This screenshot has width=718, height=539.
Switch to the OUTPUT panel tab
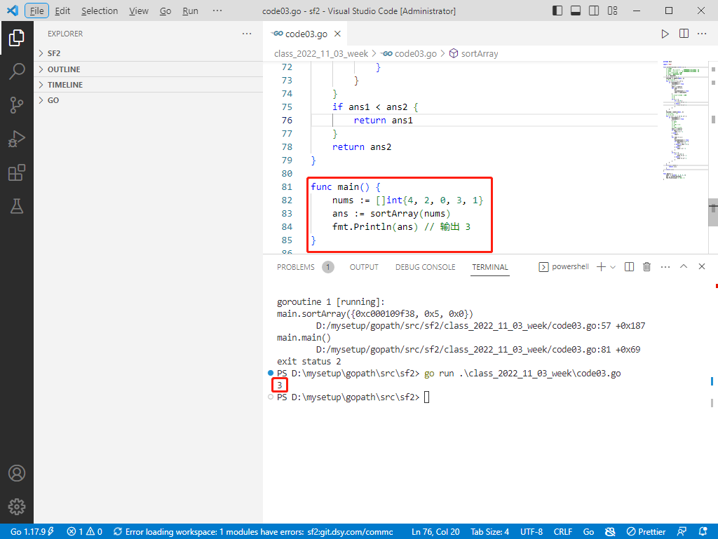pyautogui.click(x=364, y=267)
